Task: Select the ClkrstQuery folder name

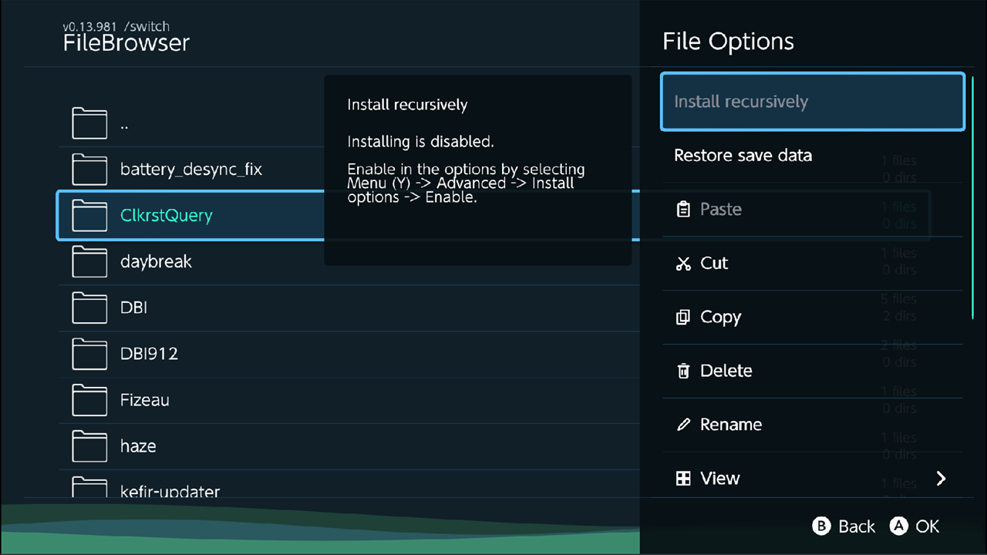Action: click(167, 216)
